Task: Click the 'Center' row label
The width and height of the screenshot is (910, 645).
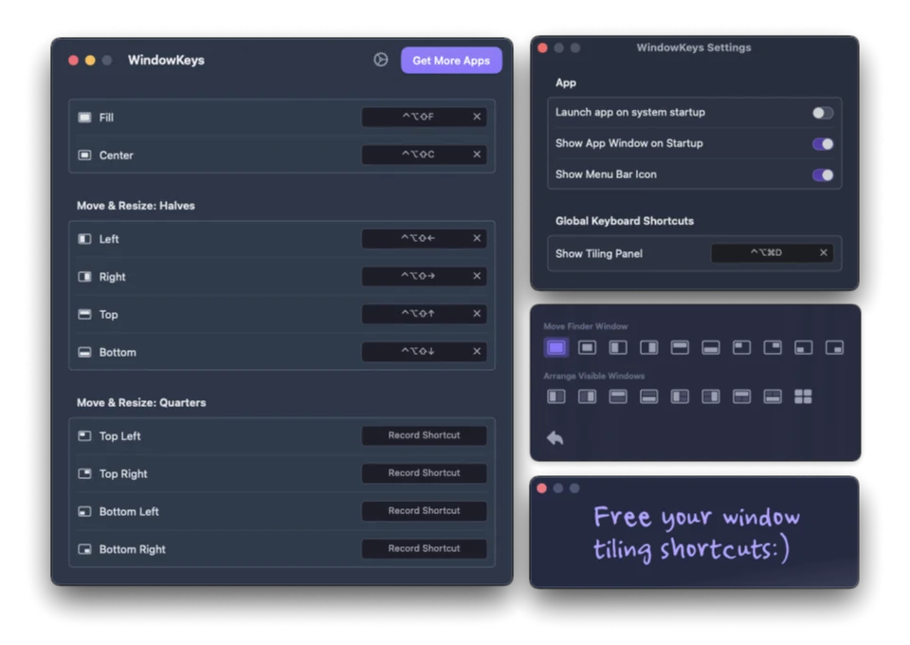Action: pyautogui.click(x=116, y=156)
